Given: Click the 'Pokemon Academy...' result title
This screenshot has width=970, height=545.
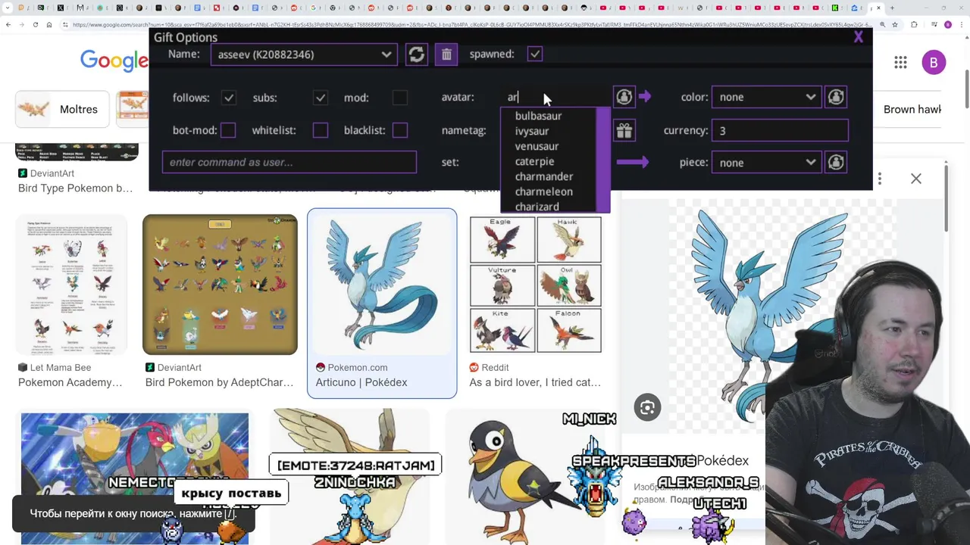Looking at the screenshot, I should pyautogui.click(x=70, y=382).
